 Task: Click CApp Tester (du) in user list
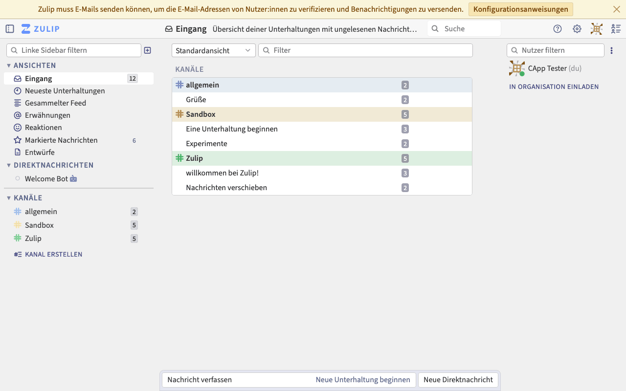click(x=555, y=68)
